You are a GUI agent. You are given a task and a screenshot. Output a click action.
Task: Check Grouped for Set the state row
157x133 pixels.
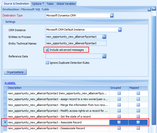point(119,116)
